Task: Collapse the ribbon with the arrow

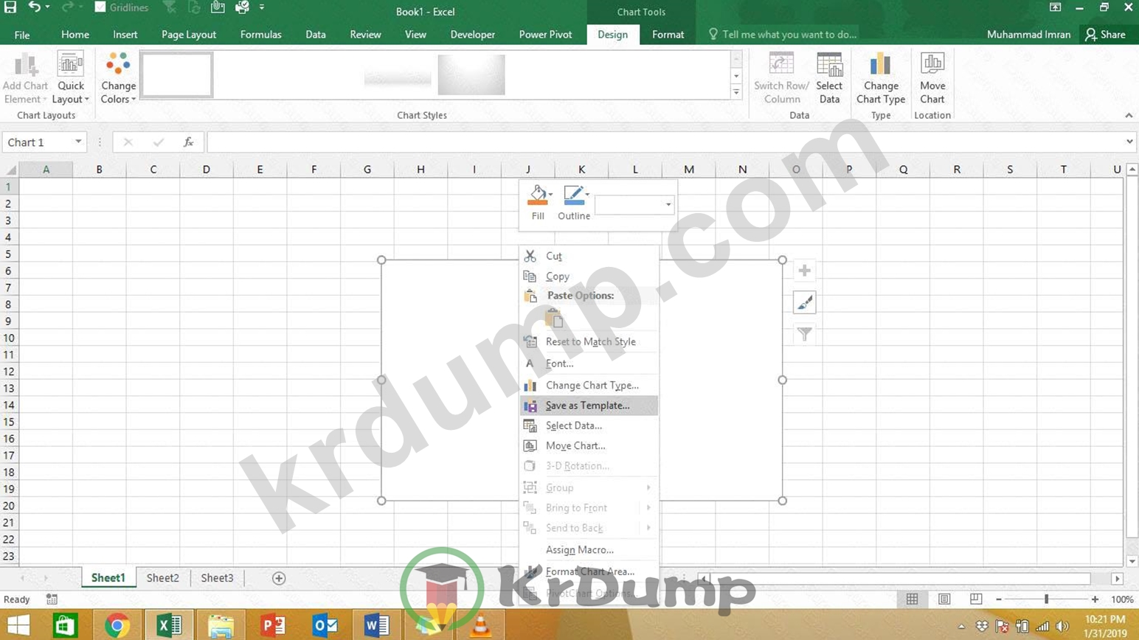Action: coord(1129,116)
